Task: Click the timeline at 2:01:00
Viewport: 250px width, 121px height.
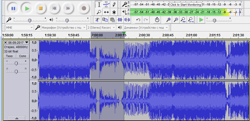Action: (191, 35)
